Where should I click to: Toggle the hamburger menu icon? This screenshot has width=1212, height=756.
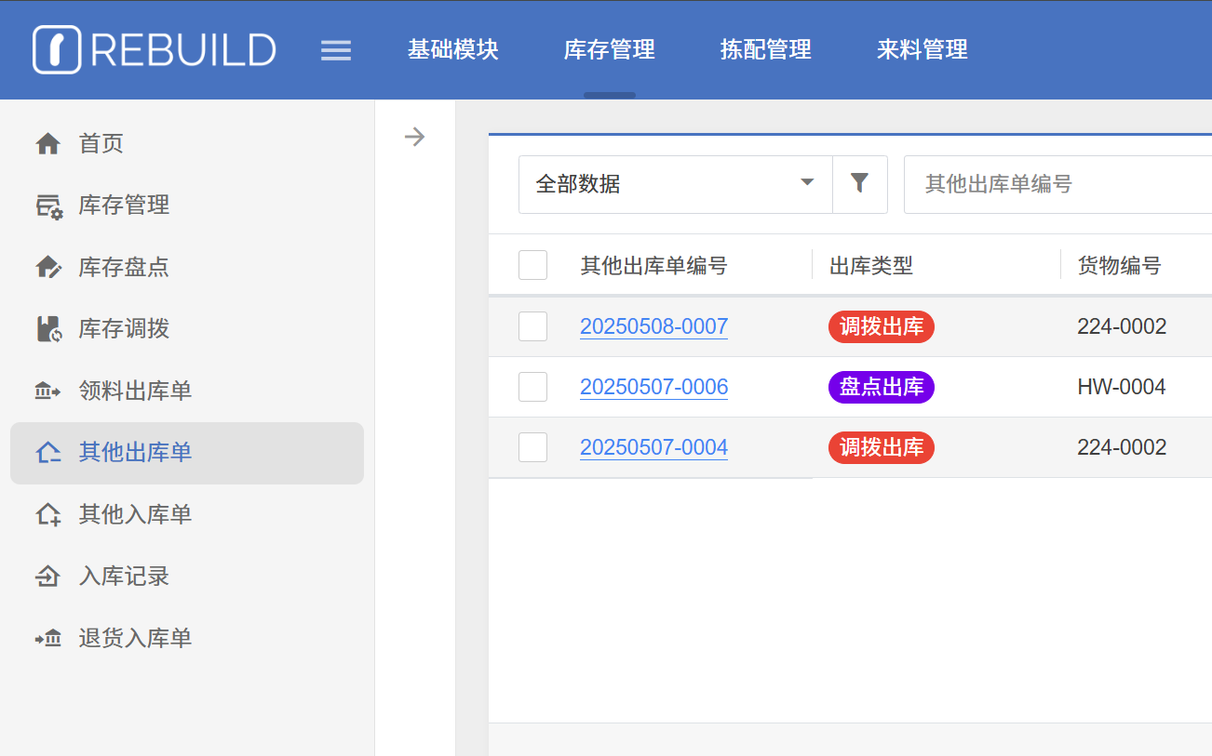click(x=336, y=50)
